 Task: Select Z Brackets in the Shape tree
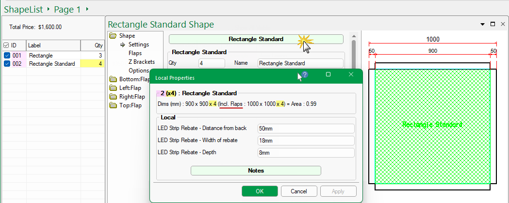click(142, 62)
